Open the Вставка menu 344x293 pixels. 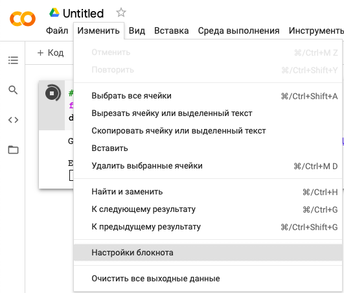click(x=171, y=30)
